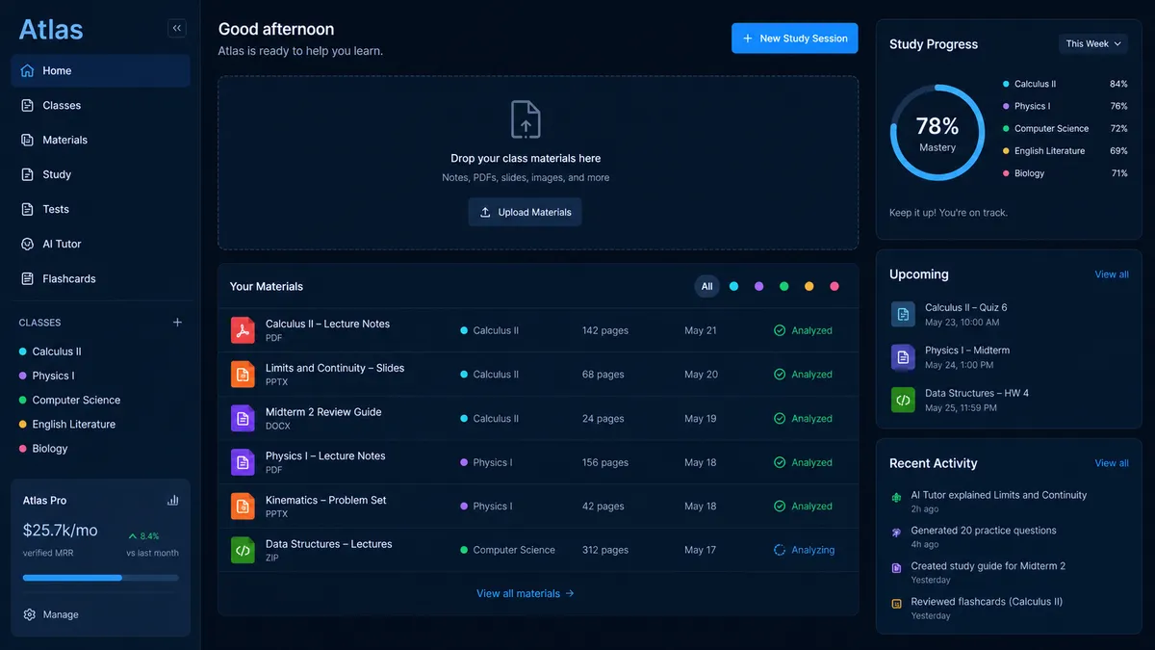Open Materials in the sidebar
Viewport: 1155px width, 650px height.
pyautogui.click(x=100, y=140)
